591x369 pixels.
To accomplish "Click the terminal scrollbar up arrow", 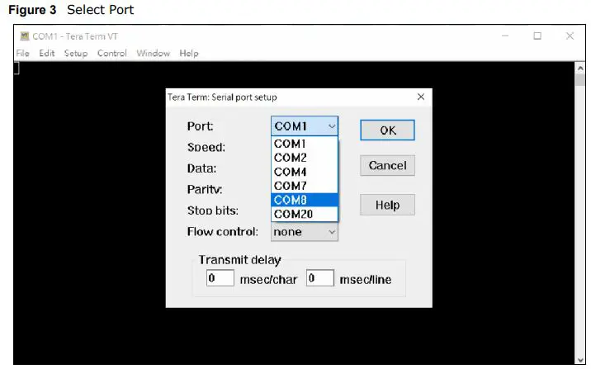I will click(x=580, y=69).
